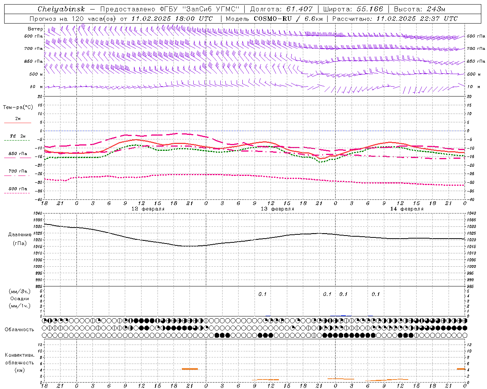The width and height of the screenshot is (487, 389).
Task: Click the "12 февраля" date label
Action: click(x=148, y=209)
